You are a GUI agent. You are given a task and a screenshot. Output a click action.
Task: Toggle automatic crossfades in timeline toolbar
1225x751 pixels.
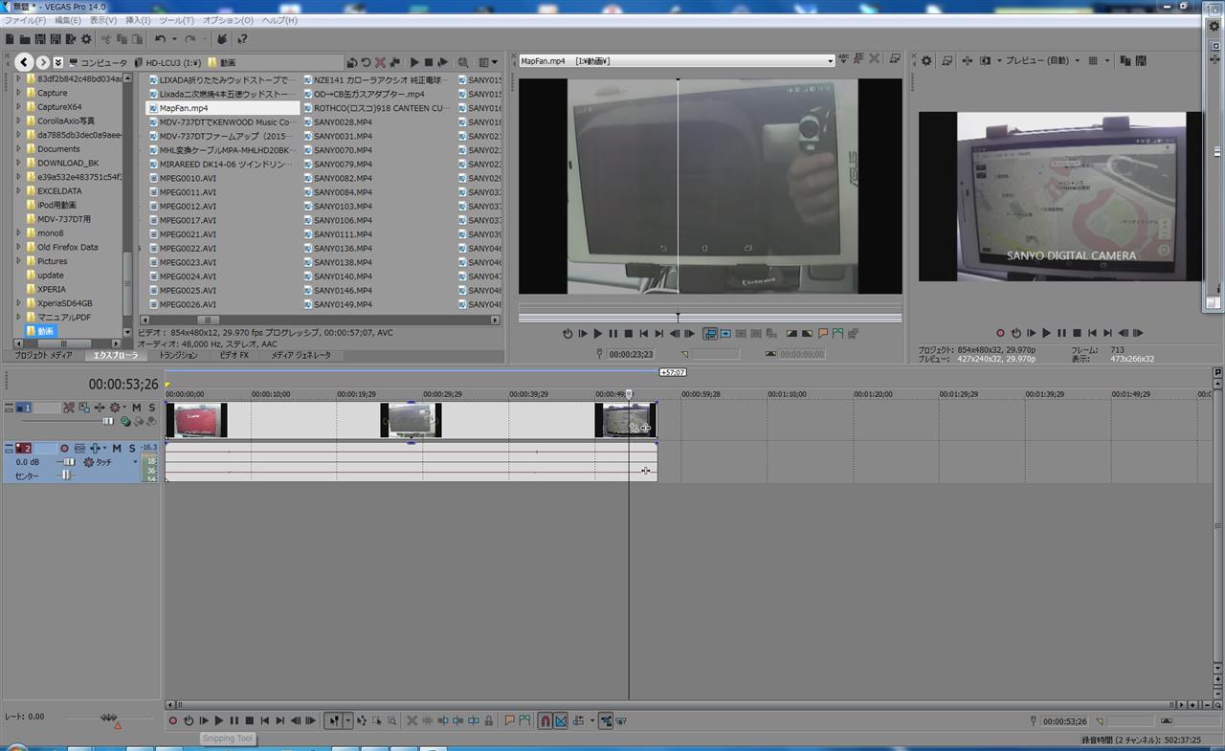click(x=561, y=720)
